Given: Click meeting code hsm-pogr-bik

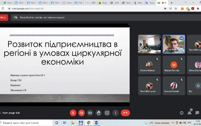Looking at the screenshot, I should [x=11, y=113].
